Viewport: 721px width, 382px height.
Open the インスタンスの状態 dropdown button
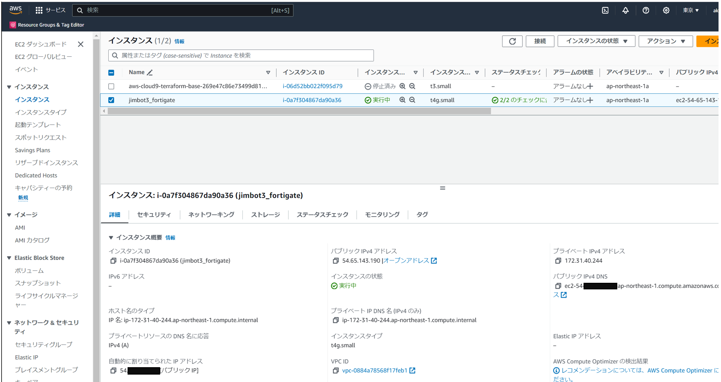coord(596,41)
